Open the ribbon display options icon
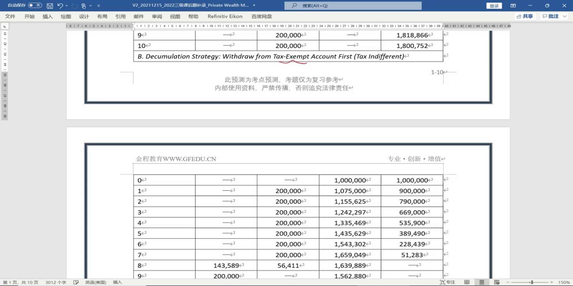 point(513,6)
